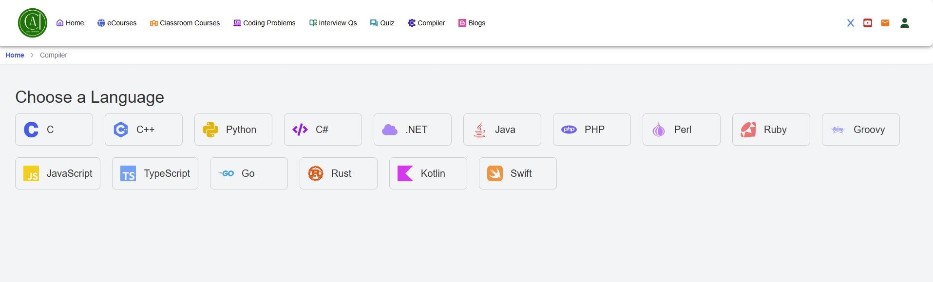This screenshot has height=282, width=933.
Task: Click the PHP label text
Action: coord(594,130)
